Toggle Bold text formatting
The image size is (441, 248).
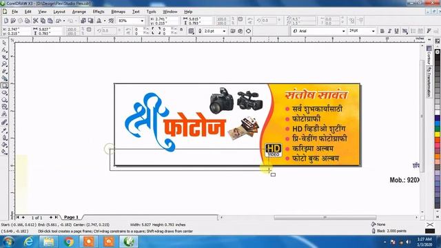point(382,31)
